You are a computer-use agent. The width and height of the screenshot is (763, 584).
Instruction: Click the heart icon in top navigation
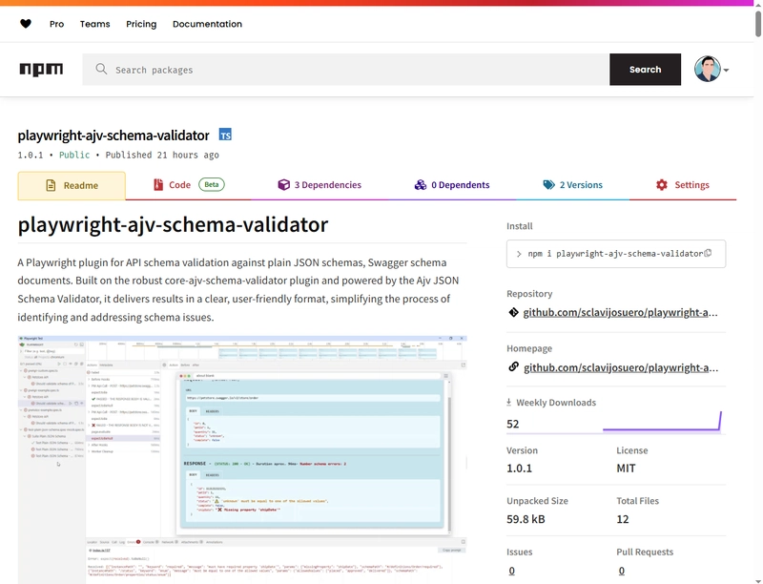26,23
